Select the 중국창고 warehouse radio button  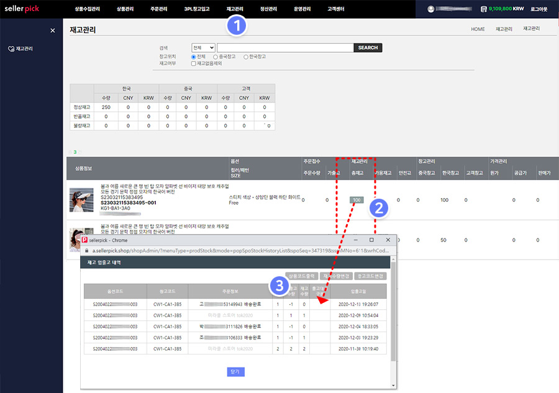pos(216,56)
